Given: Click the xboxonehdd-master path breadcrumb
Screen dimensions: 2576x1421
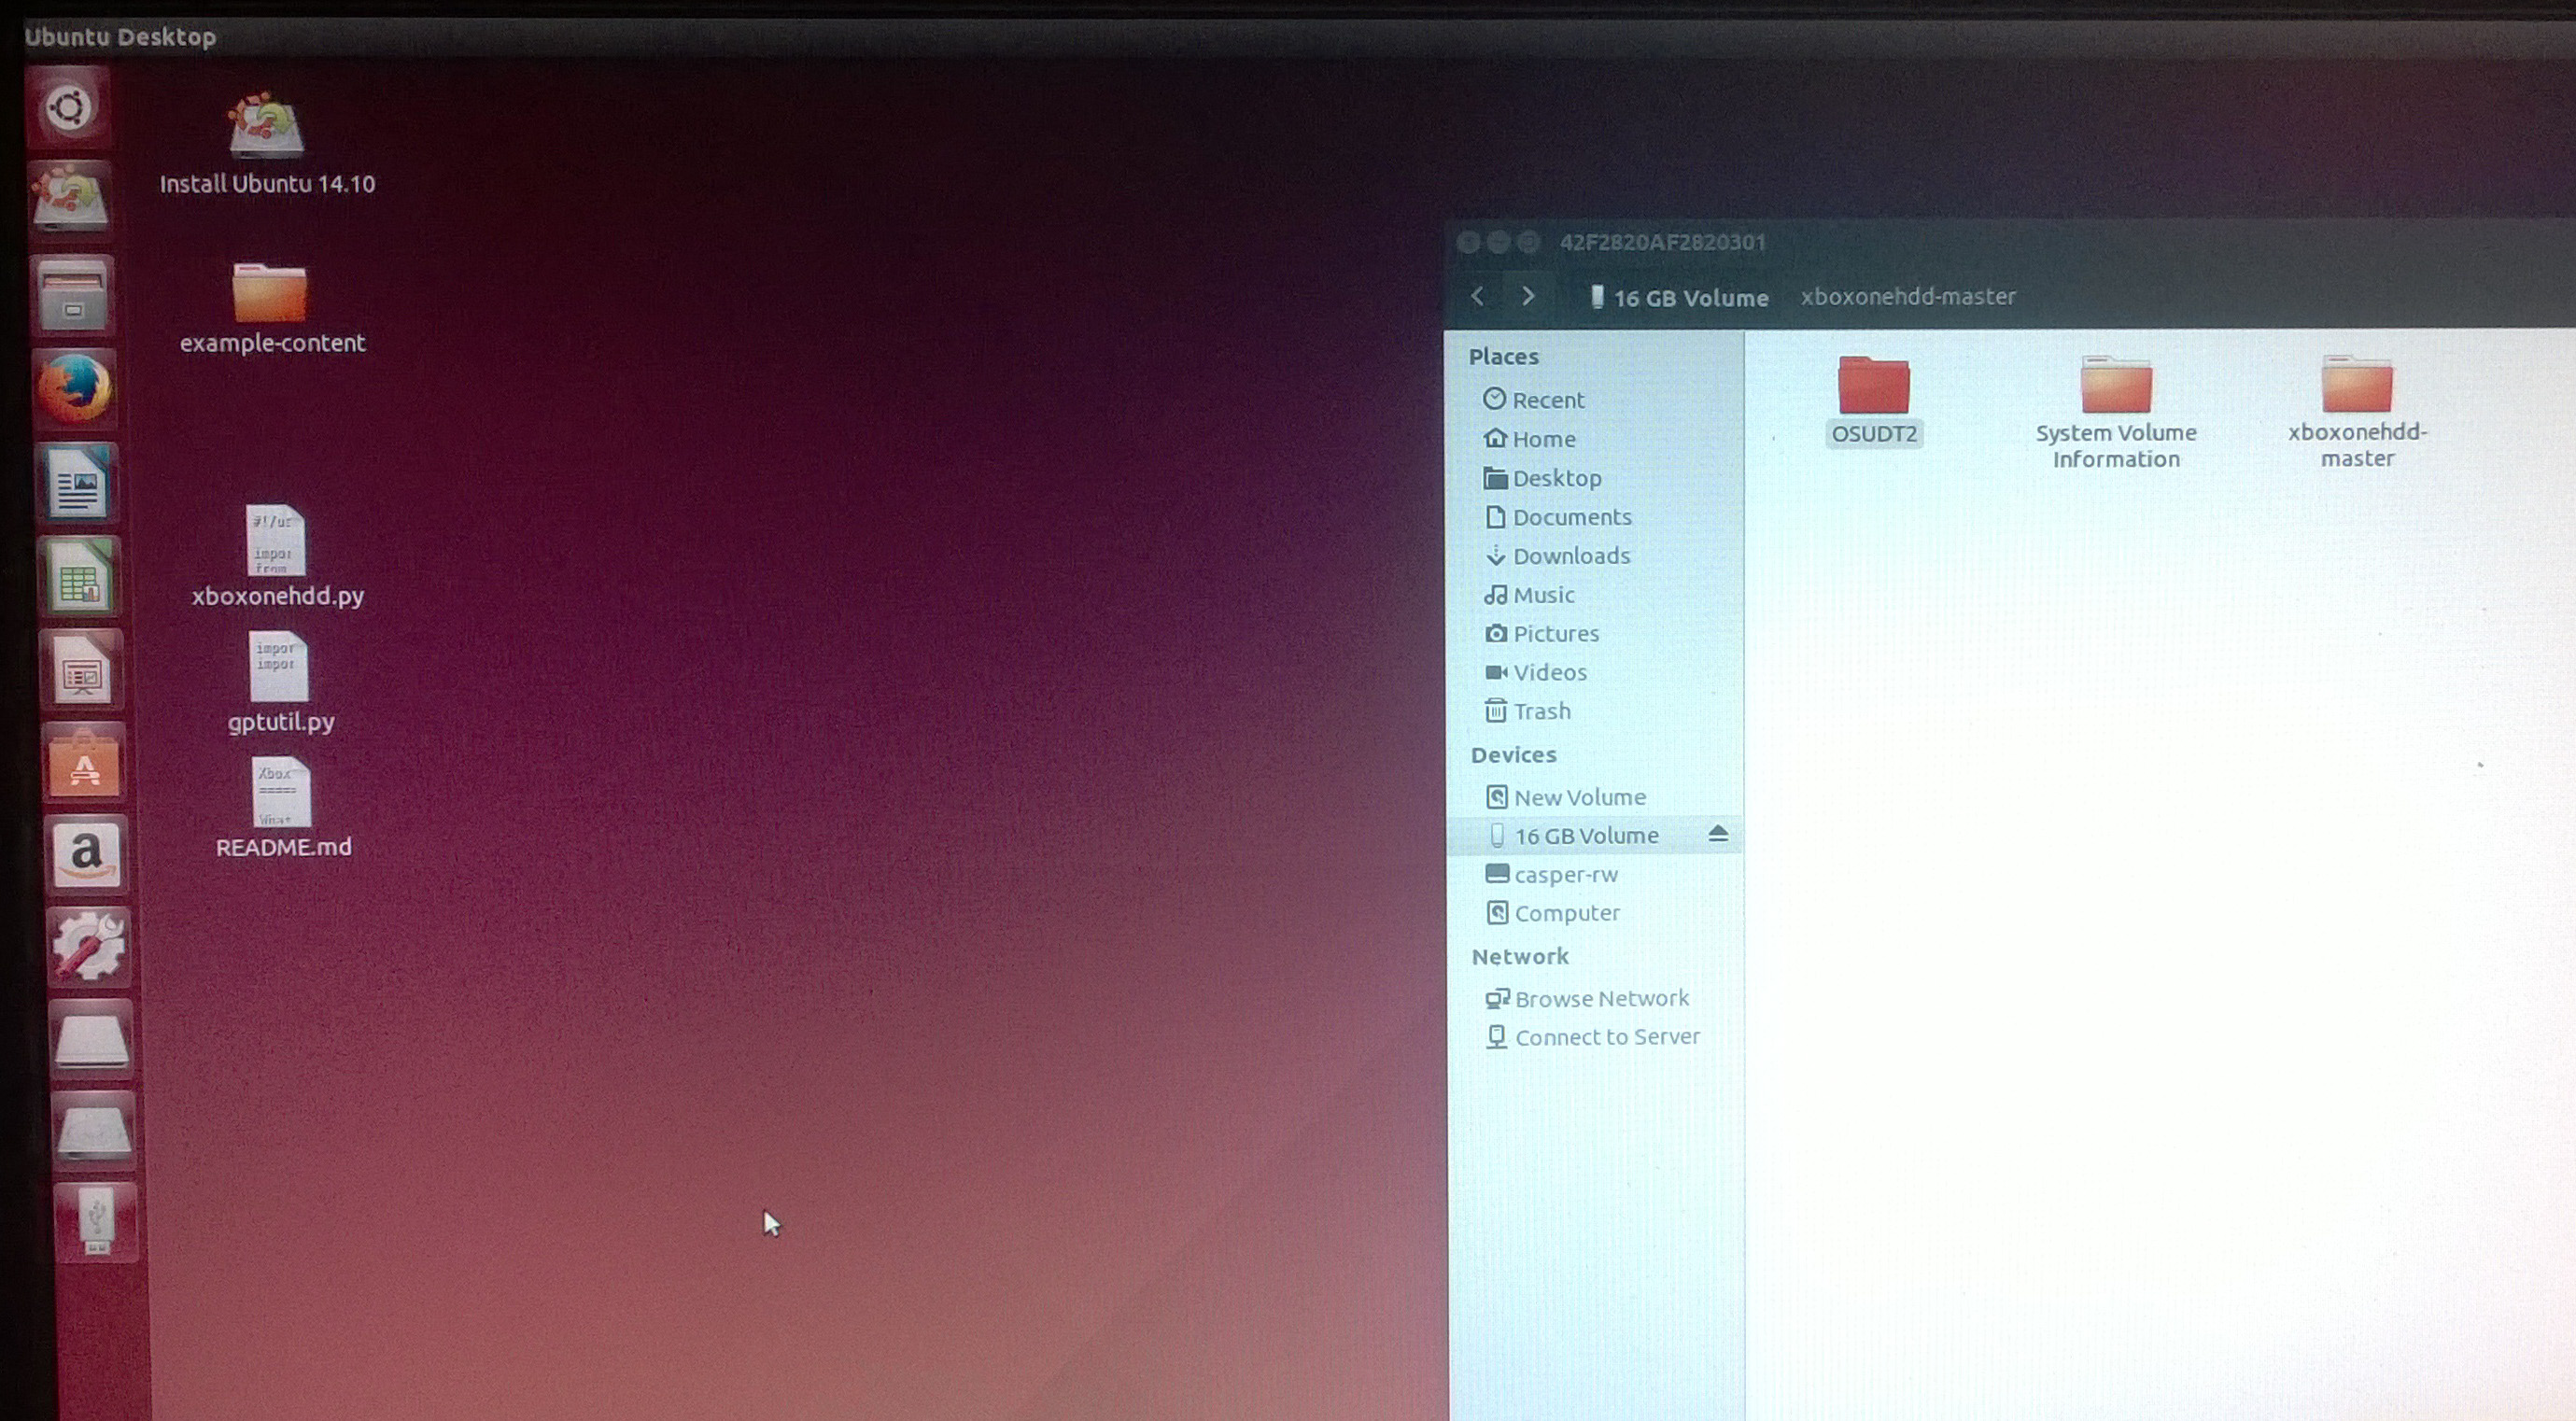Looking at the screenshot, I should coord(1907,297).
